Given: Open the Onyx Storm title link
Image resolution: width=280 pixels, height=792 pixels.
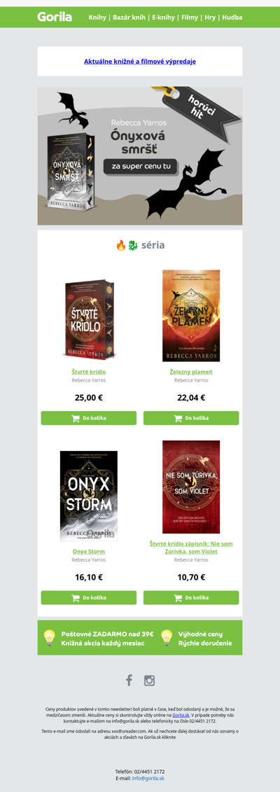Looking at the screenshot, I should point(89,552).
